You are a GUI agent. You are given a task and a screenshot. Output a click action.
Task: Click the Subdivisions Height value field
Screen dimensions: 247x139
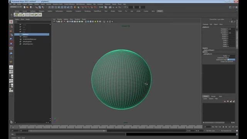tap(231, 59)
